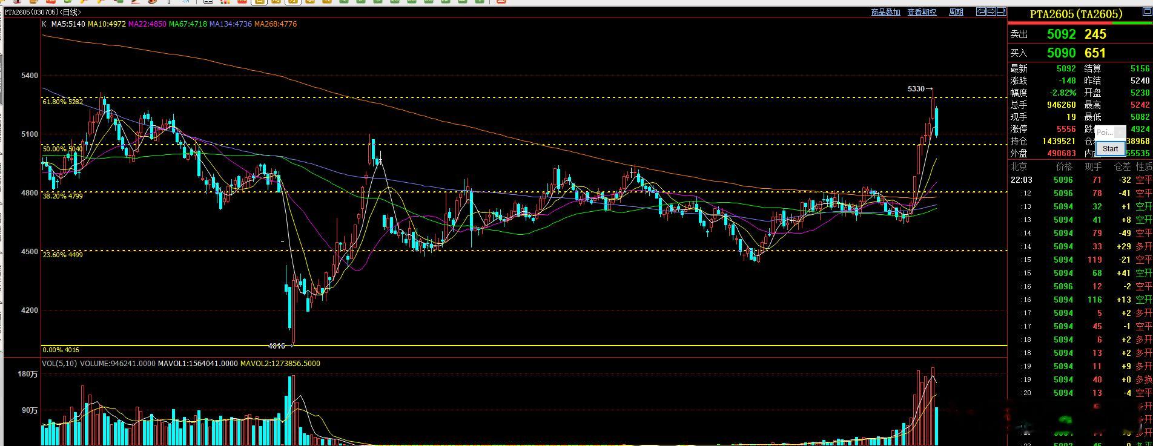This screenshot has height=446, width=1153.
Task: Open the 商品叠加 link
Action: coord(885,12)
